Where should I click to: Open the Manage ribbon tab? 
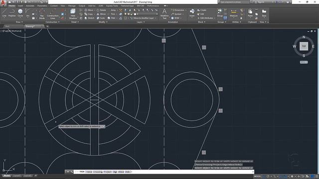(72, 6)
